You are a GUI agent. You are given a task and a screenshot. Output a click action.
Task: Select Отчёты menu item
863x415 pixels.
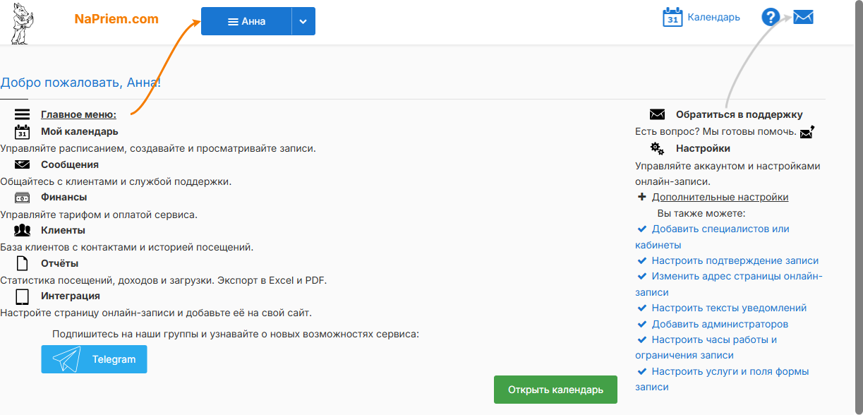tap(60, 263)
